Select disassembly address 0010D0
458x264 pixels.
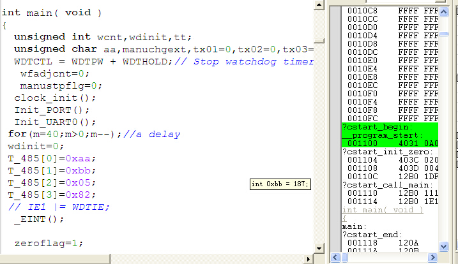tap(362, 27)
